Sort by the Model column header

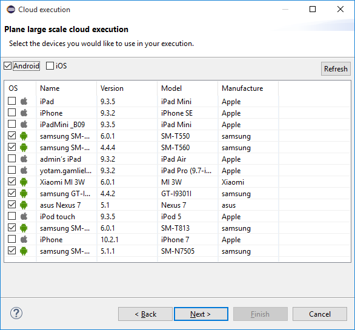[188, 88]
